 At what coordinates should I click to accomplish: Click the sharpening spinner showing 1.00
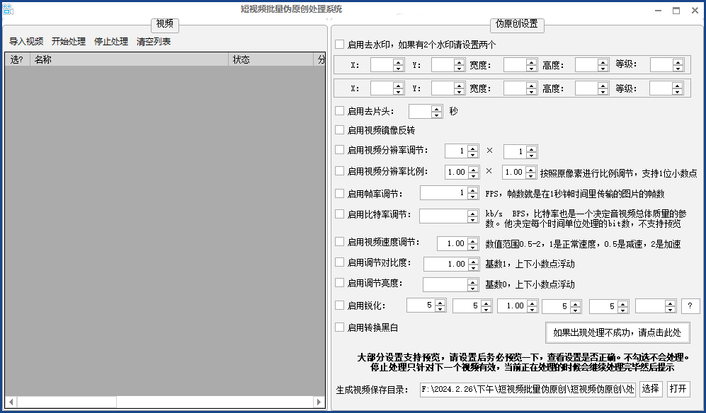coord(518,306)
